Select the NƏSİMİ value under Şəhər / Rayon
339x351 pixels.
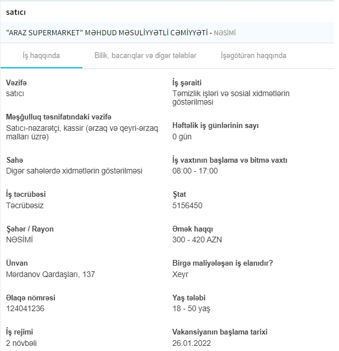19,239
